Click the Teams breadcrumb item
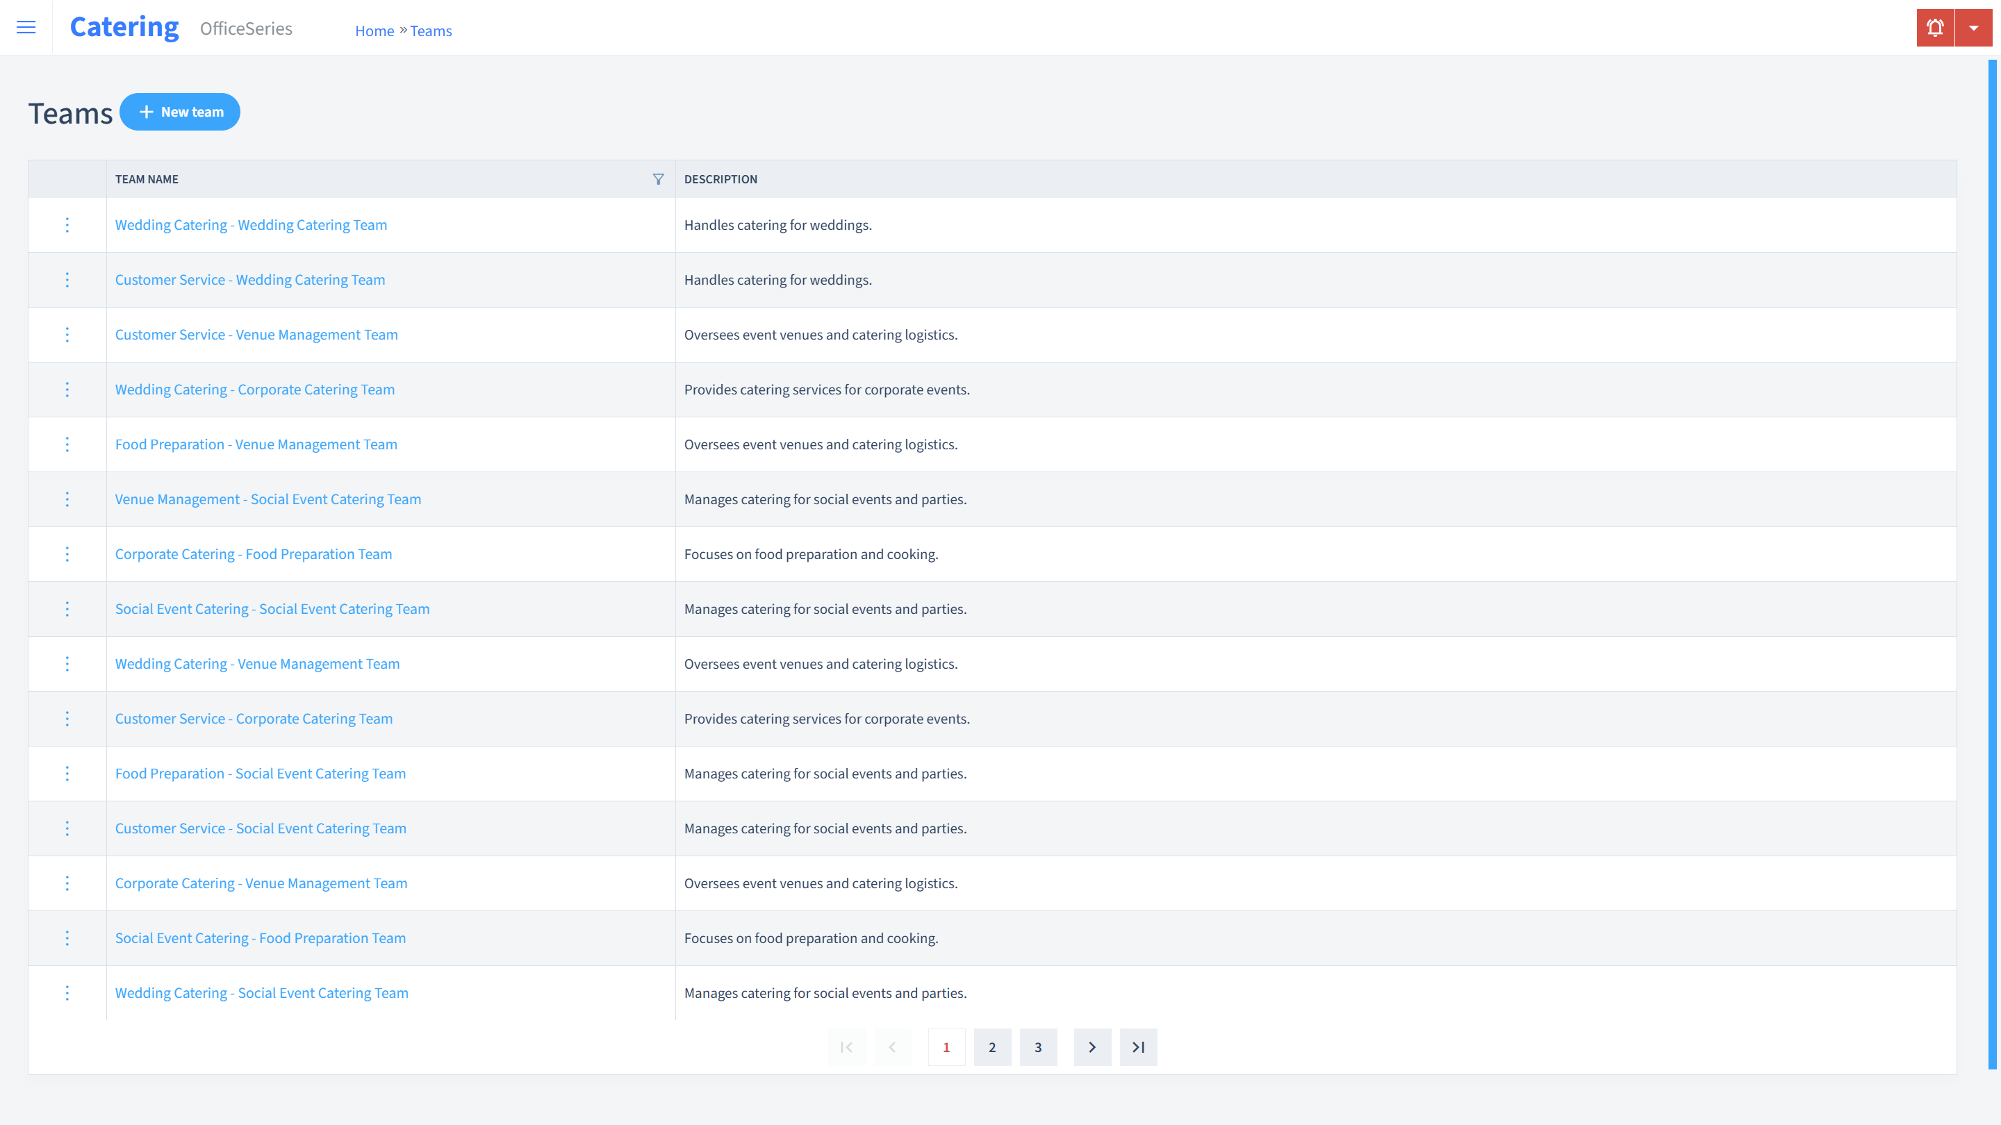This screenshot has width=2001, height=1125. point(431,31)
